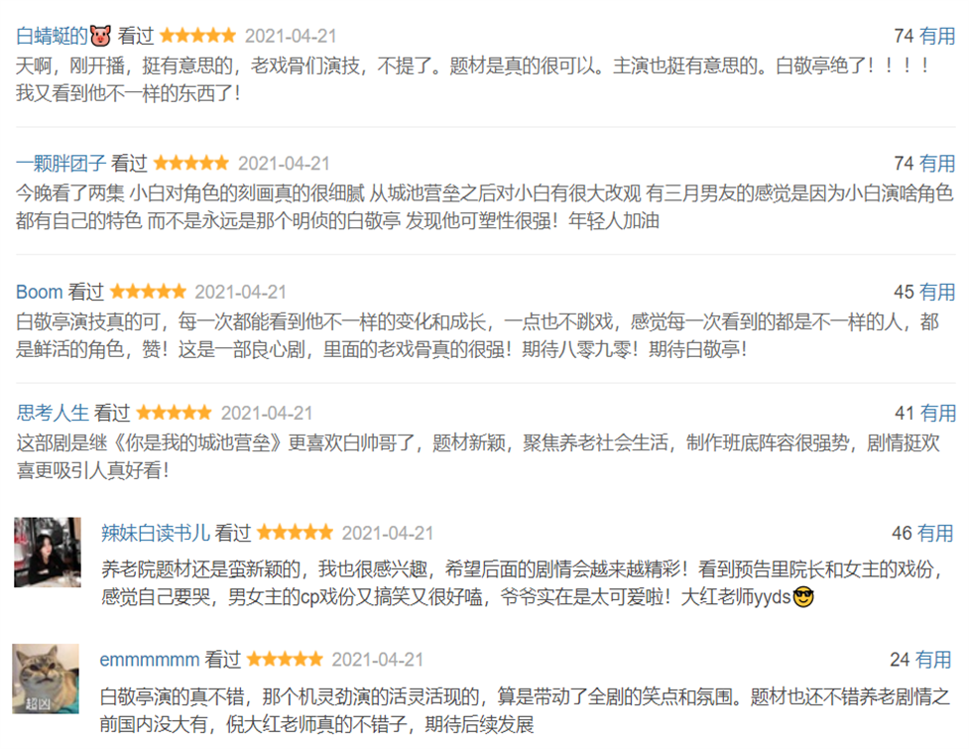Click star rating on emmmmmm review
Screen dimensions: 969x749
285,659
